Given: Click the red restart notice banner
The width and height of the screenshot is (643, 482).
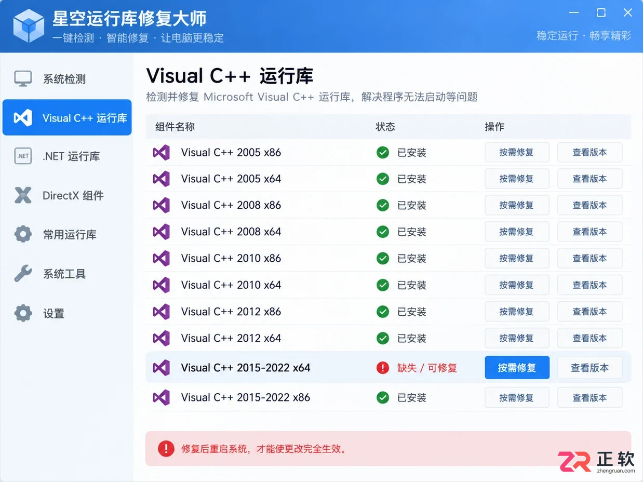Looking at the screenshot, I should [388, 448].
